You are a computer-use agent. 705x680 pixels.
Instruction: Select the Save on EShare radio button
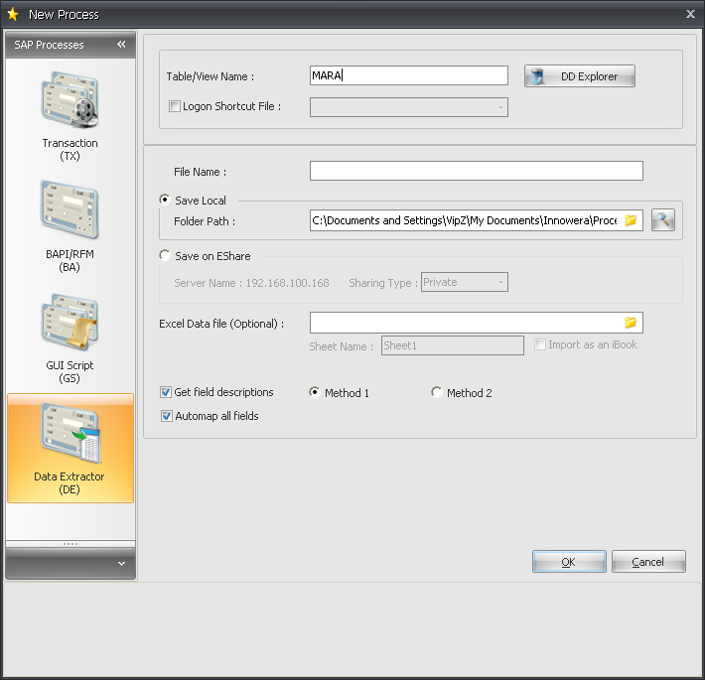[x=165, y=255]
